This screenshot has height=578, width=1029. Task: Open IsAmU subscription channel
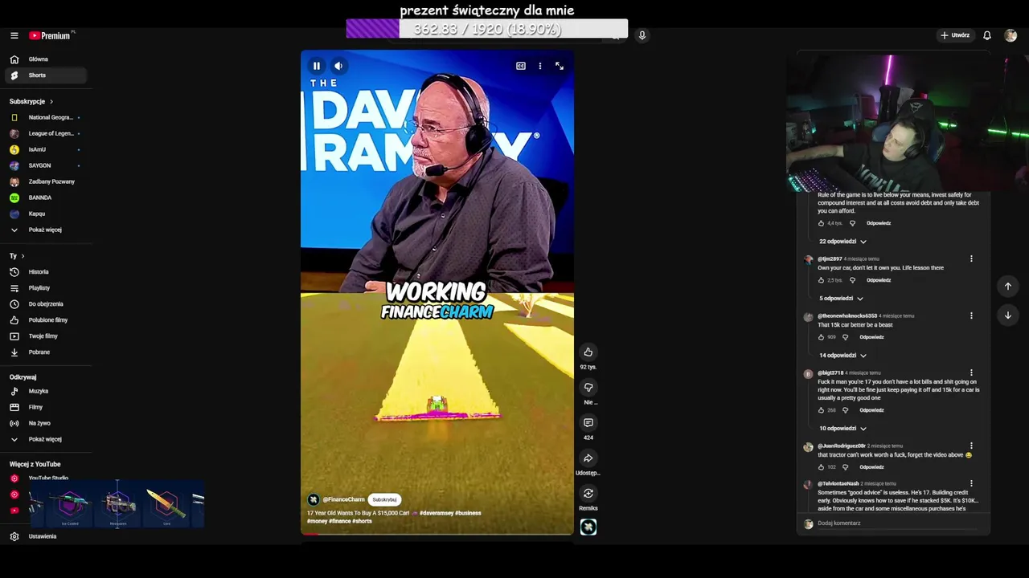click(47, 149)
